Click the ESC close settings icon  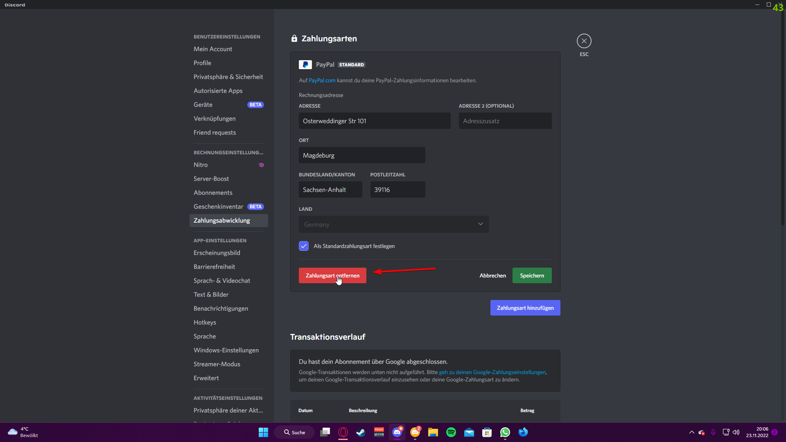pos(584,41)
